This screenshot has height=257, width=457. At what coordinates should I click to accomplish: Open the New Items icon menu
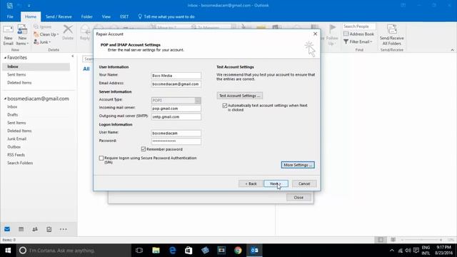22,35
